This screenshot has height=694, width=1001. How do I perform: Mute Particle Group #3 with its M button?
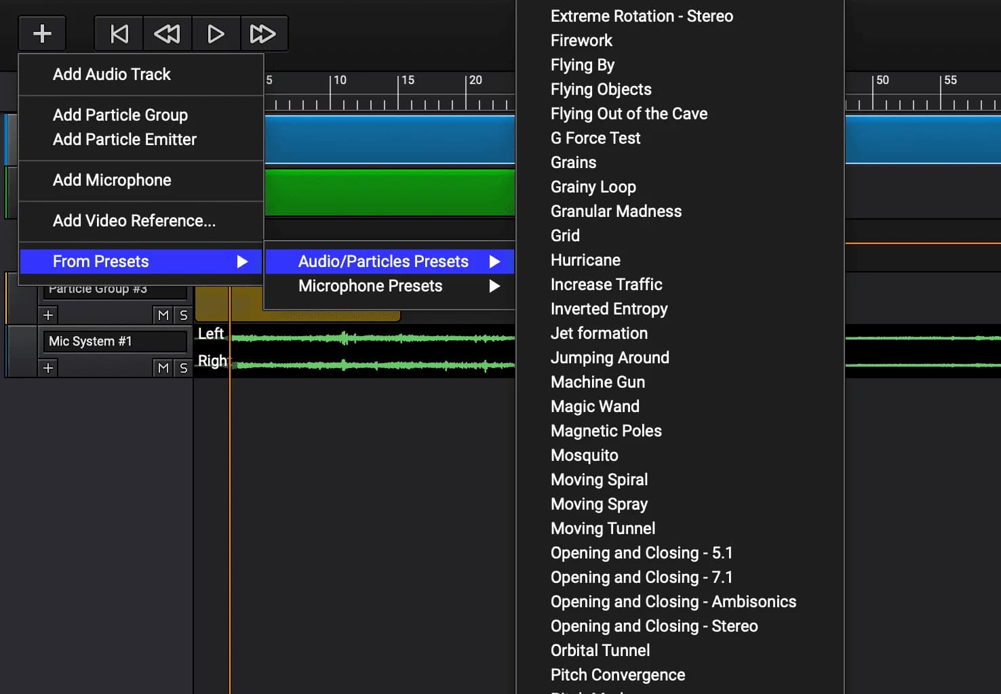(162, 314)
